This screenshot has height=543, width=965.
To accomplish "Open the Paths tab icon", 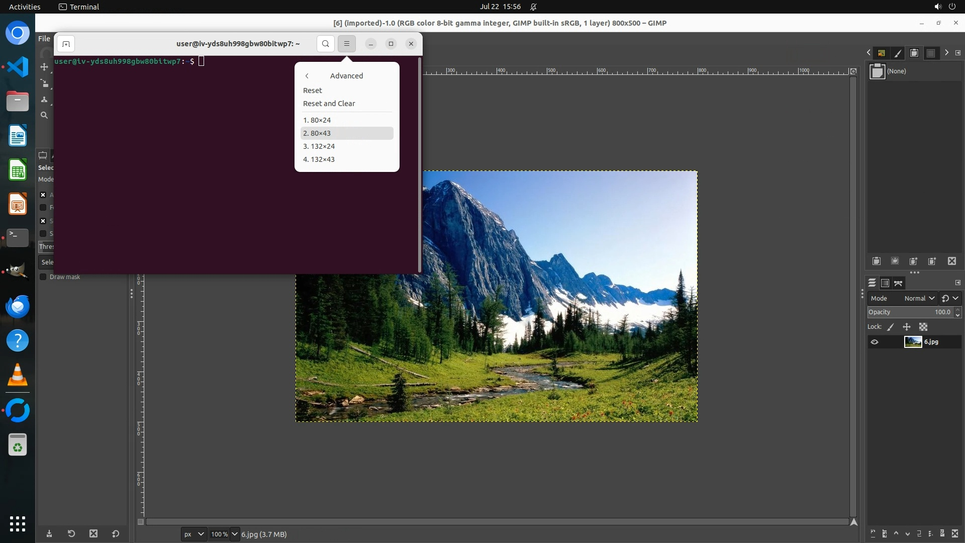I will [x=899, y=283].
